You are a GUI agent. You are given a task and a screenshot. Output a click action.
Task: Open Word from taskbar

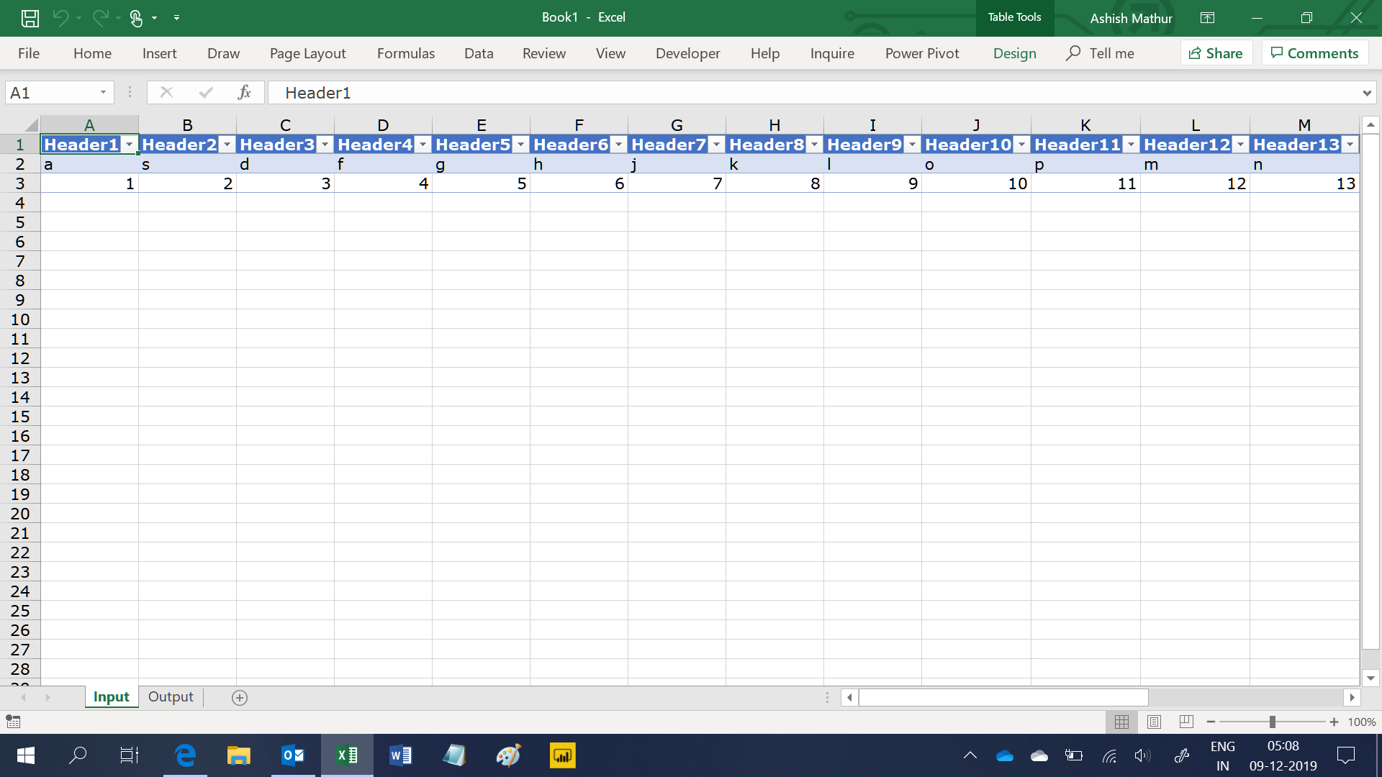(x=401, y=755)
